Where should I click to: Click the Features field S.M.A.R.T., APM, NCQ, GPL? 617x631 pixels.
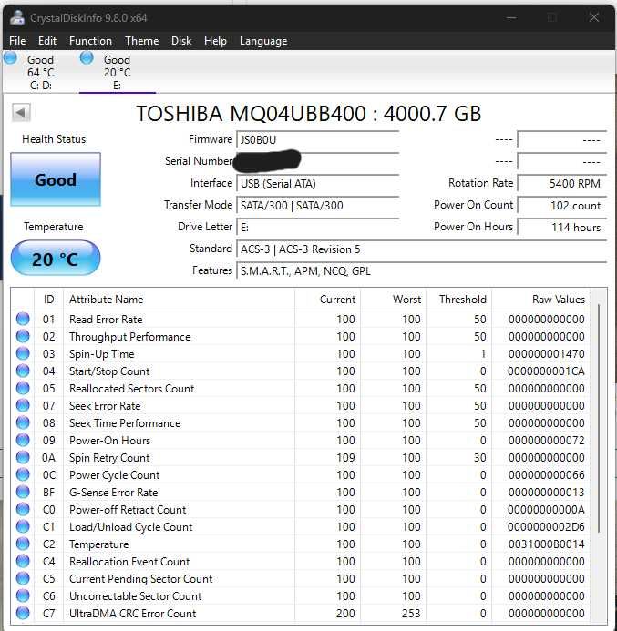pos(422,270)
